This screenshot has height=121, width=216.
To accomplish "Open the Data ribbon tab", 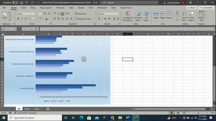I will pyautogui.click(x=71, y=8).
